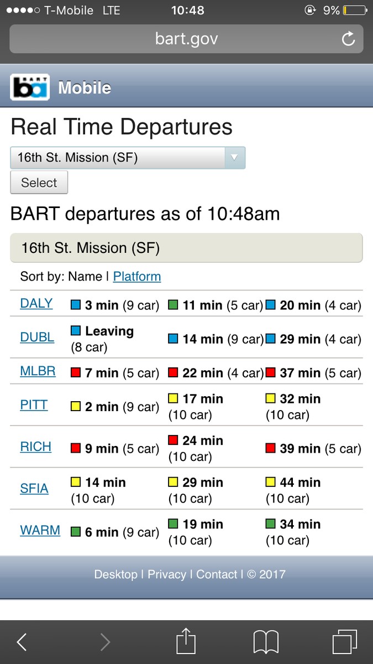The width and height of the screenshot is (373, 664).
Task: Tap the Safari forward arrow
Action: tap(105, 642)
